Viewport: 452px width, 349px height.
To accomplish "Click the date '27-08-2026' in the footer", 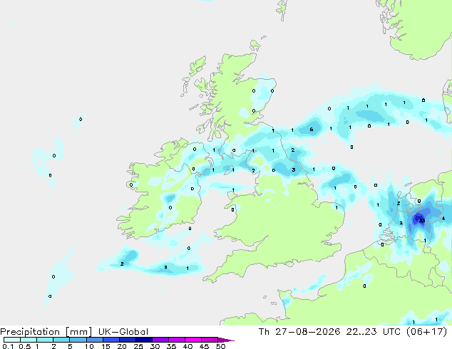I will pos(307,332).
